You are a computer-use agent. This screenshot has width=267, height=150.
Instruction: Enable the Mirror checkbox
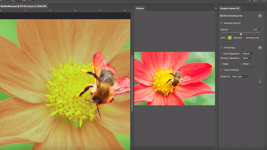tap(241, 64)
